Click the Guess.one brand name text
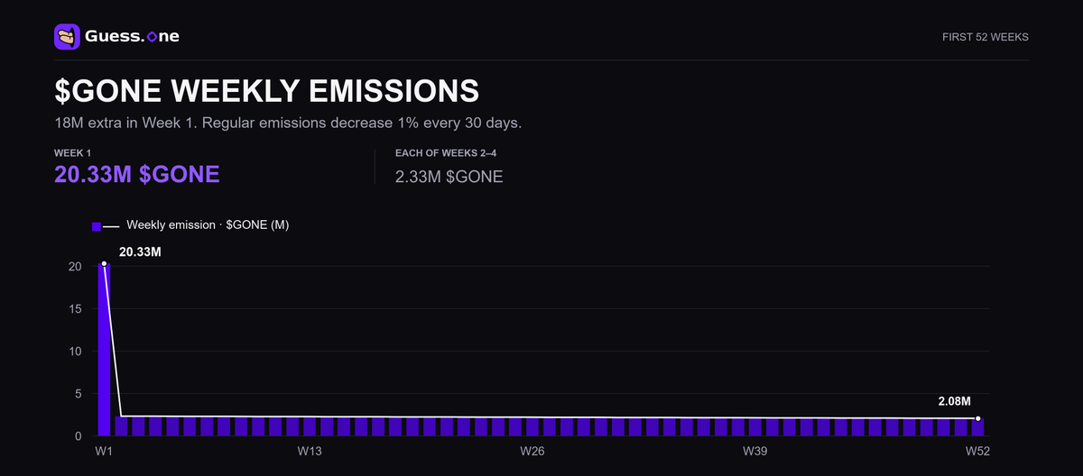Viewport: 1083px width, 476px height. pos(131,37)
